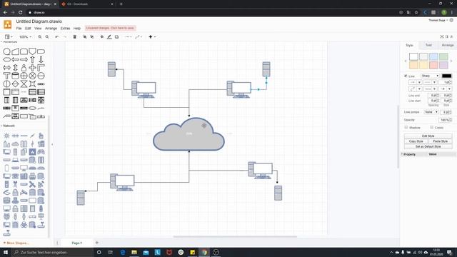Image resolution: width=457 pixels, height=257 pixels.
Task: Click the zoom out magnifier icon
Action: coord(47,37)
